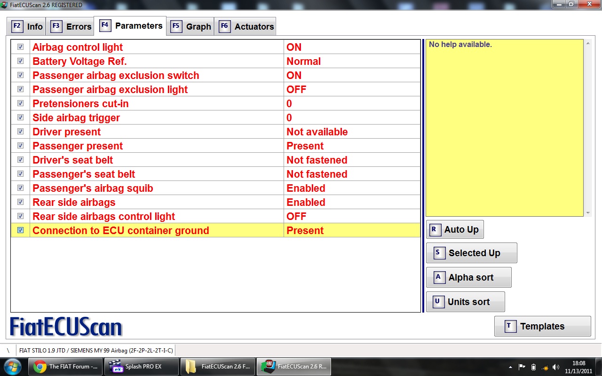This screenshot has height=376, width=602.
Task: Click the battery tray icon
Action: (533, 367)
